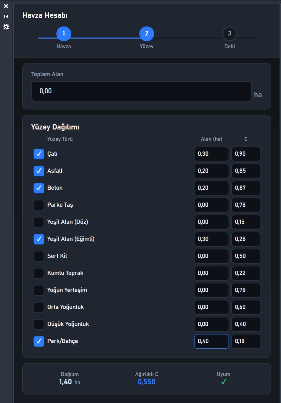Click the Debi step label
This screenshot has width=281, height=403.
[229, 46]
